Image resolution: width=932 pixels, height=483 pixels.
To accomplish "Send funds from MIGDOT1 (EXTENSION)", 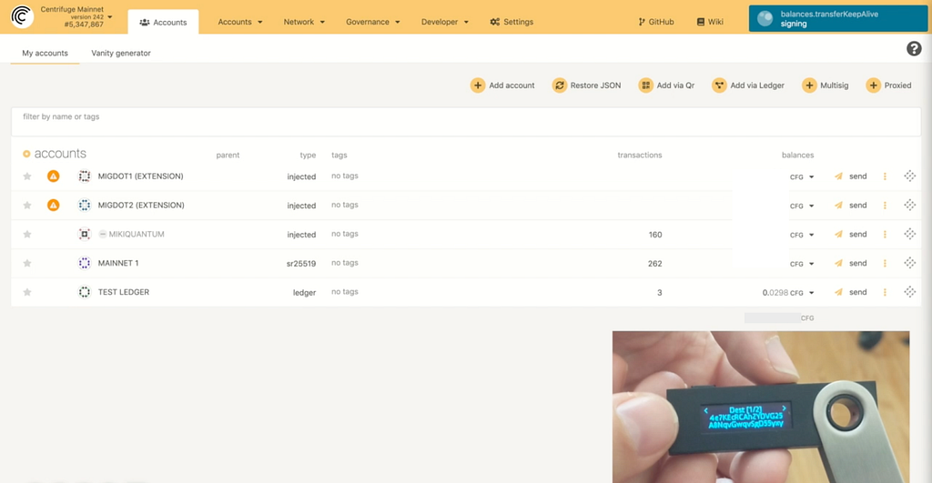I will 851,176.
